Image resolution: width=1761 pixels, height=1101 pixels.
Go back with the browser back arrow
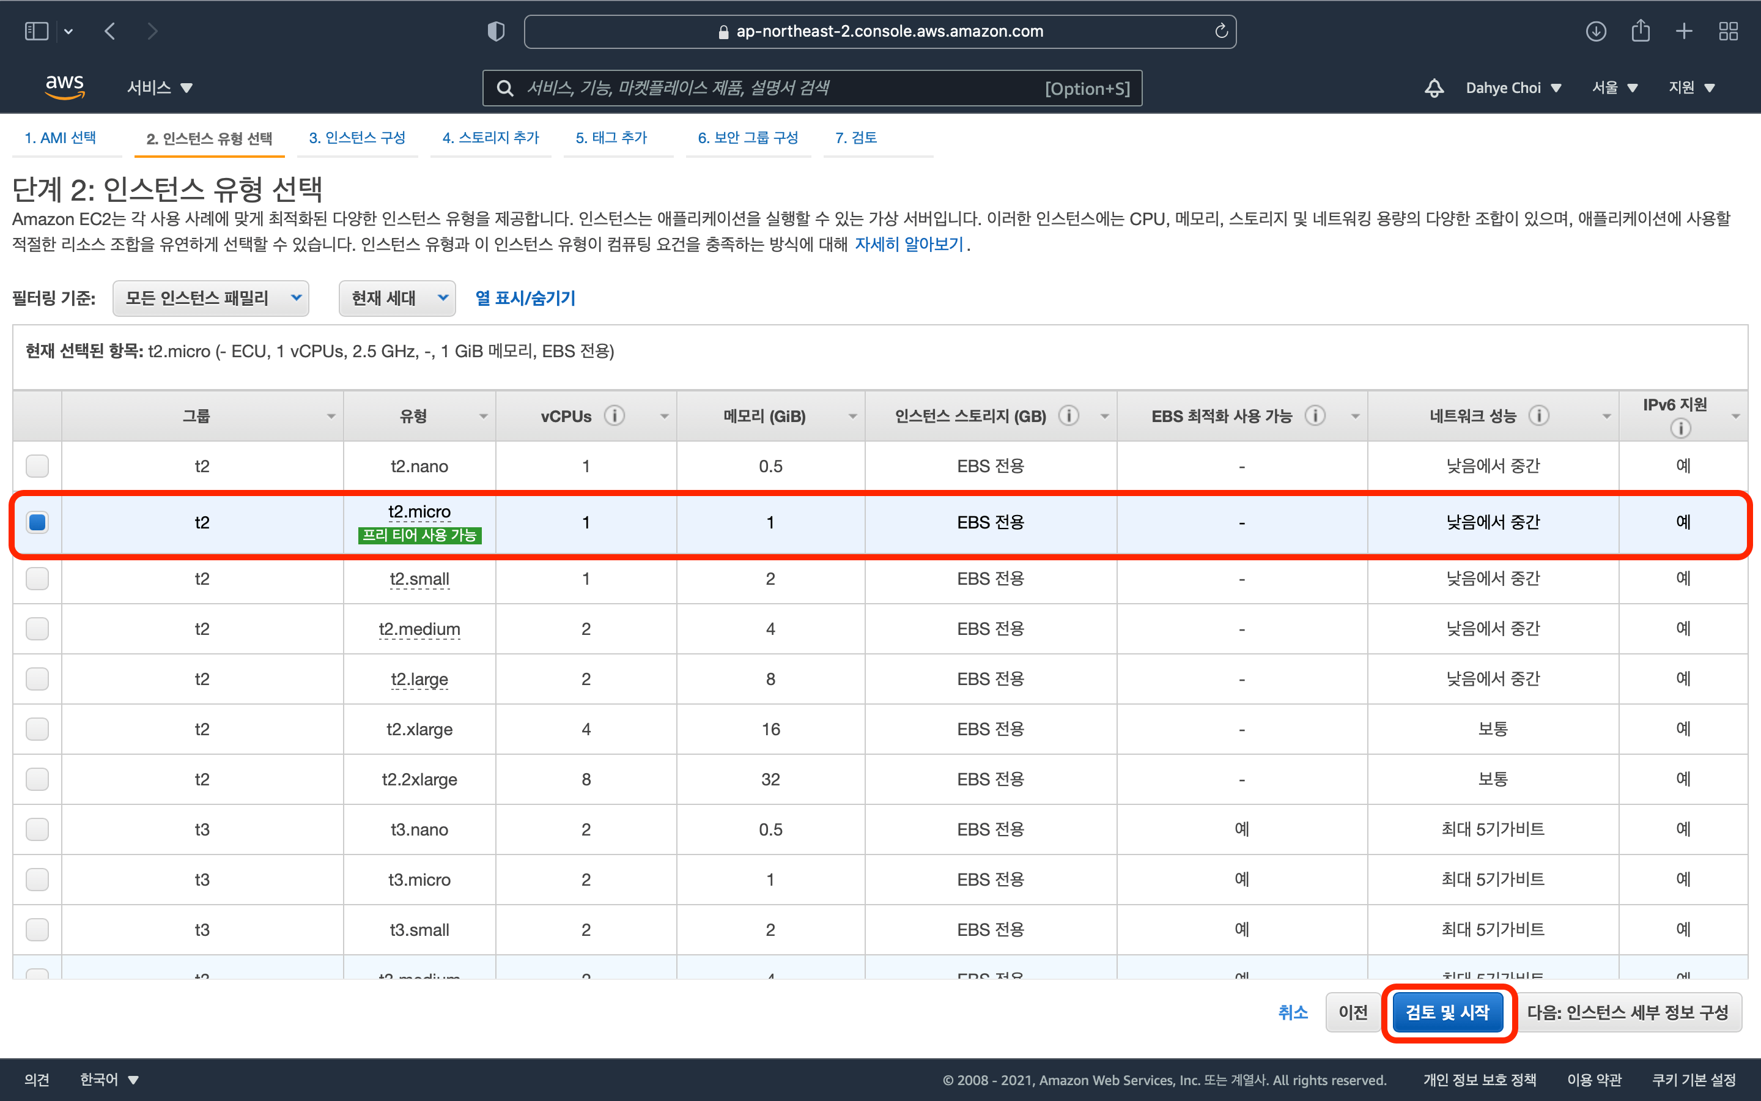point(110,31)
